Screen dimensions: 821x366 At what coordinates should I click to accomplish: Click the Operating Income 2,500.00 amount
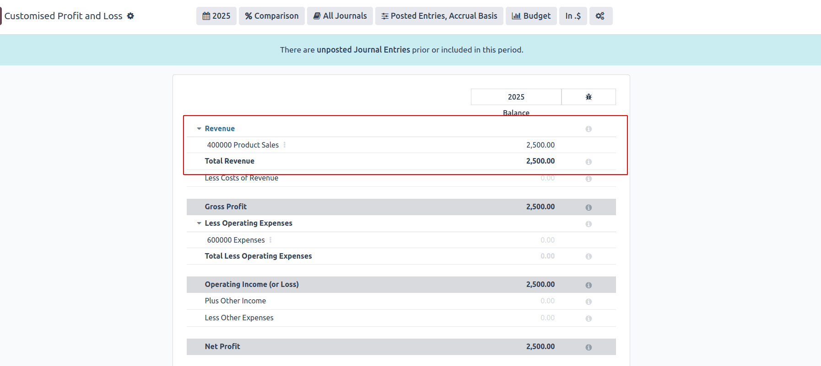[x=540, y=284]
